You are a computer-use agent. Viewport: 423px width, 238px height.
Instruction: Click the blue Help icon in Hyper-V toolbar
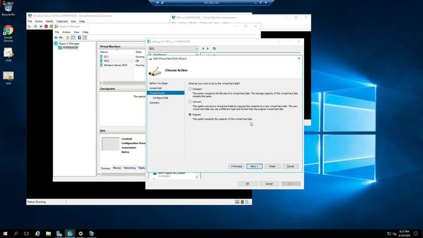tap(79, 38)
